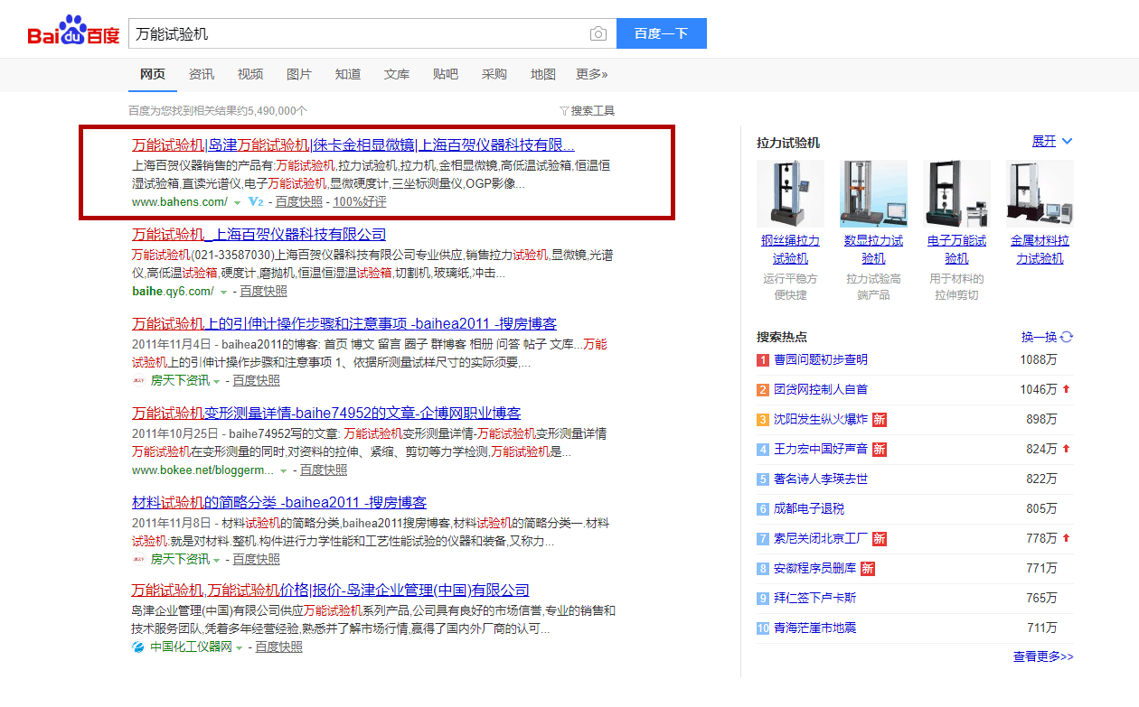Switch to 地图 tab
The image size is (1139, 707).
pos(543,74)
